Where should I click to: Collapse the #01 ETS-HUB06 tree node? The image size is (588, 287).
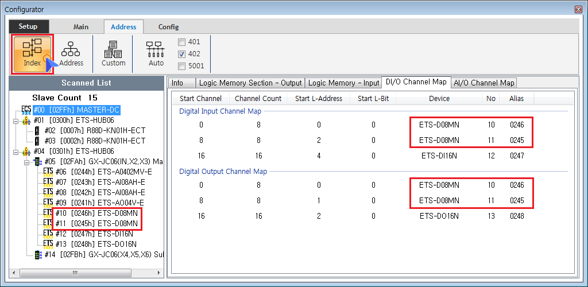(x=15, y=121)
